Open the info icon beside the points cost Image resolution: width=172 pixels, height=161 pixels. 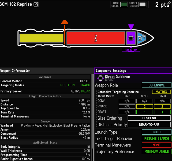click(170, 2)
